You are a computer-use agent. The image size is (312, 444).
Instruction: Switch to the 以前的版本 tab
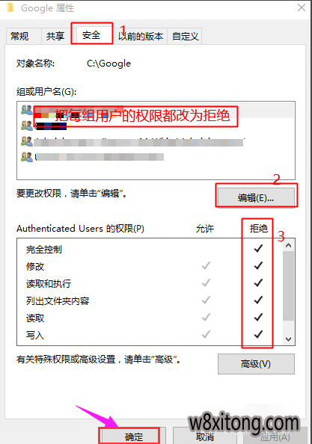click(141, 36)
